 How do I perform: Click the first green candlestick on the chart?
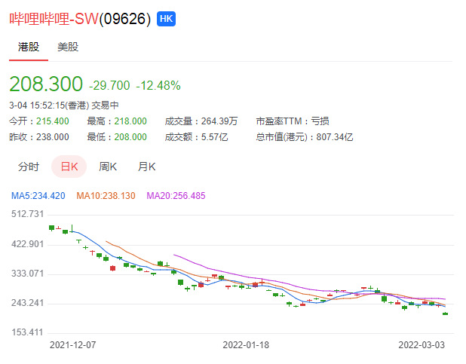click(52, 228)
